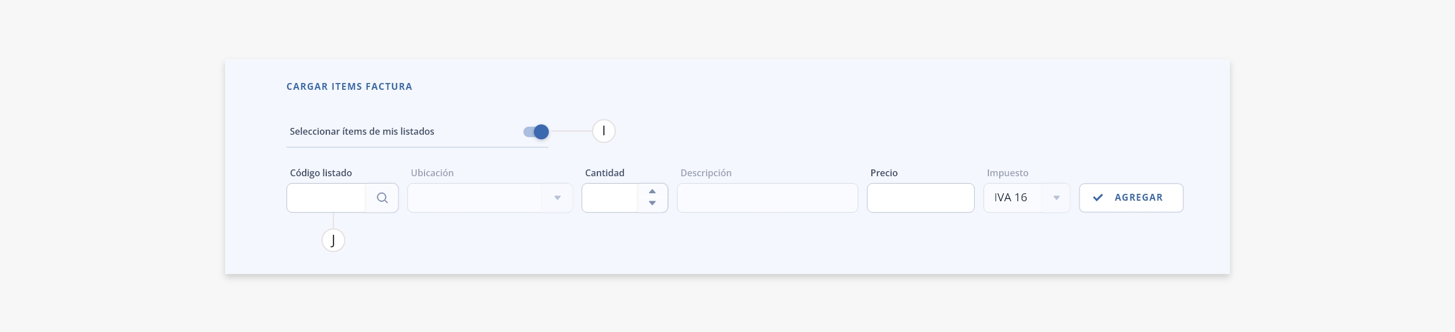Viewport: 1455px width, 332px height.
Task: Focus the Código listado input field
Action: click(326, 198)
